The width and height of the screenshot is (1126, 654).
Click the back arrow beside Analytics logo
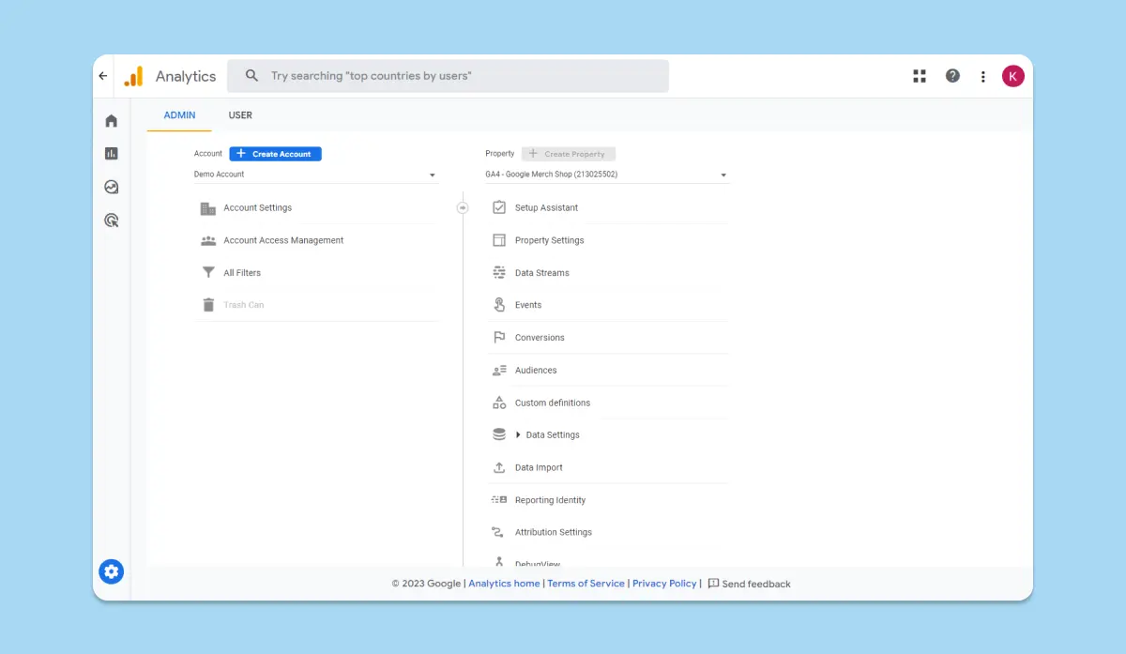[x=103, y=76]
